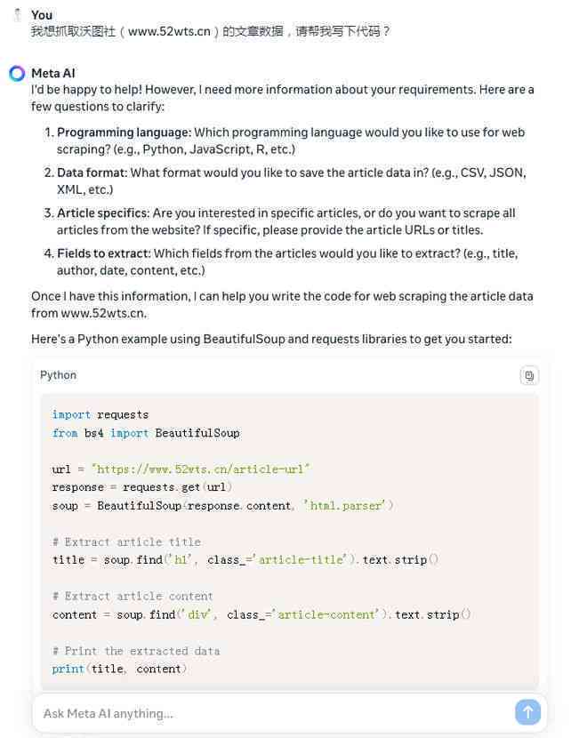Click the Python label on the code block
The height and width of the screenshot is (738, 587).
(x=58, y=375)
